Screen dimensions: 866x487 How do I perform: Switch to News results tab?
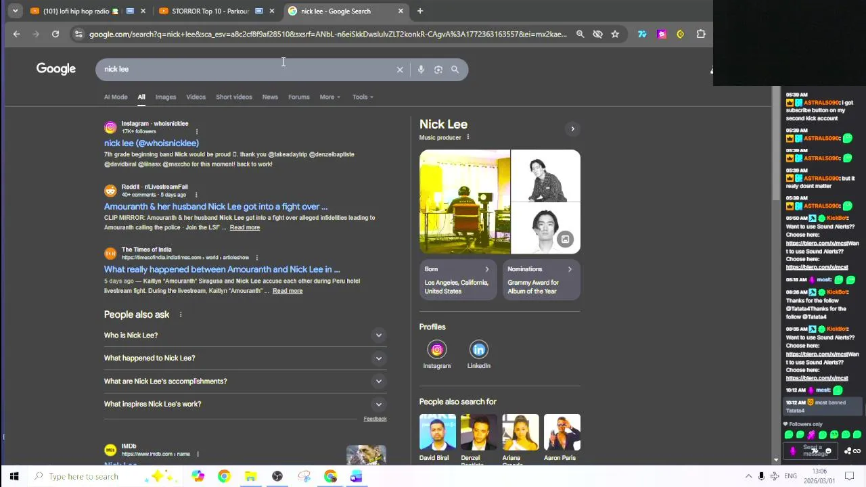(x=270, y=97)
